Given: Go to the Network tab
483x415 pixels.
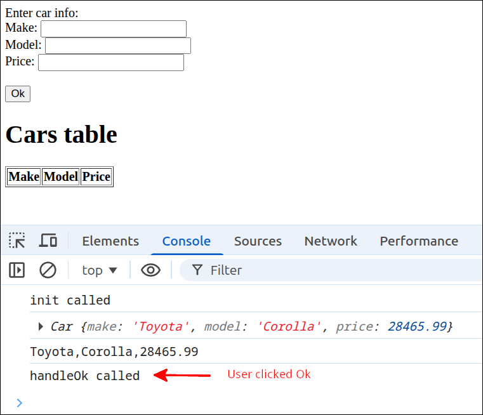Looking at the screenshot, I should point(331,241).
